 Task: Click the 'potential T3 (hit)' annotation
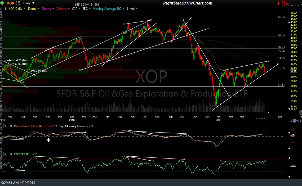click(16, 60)
